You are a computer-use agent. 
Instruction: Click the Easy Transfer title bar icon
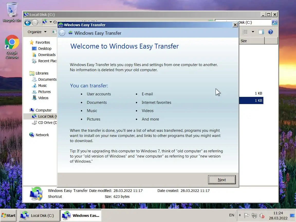(61, 25)
